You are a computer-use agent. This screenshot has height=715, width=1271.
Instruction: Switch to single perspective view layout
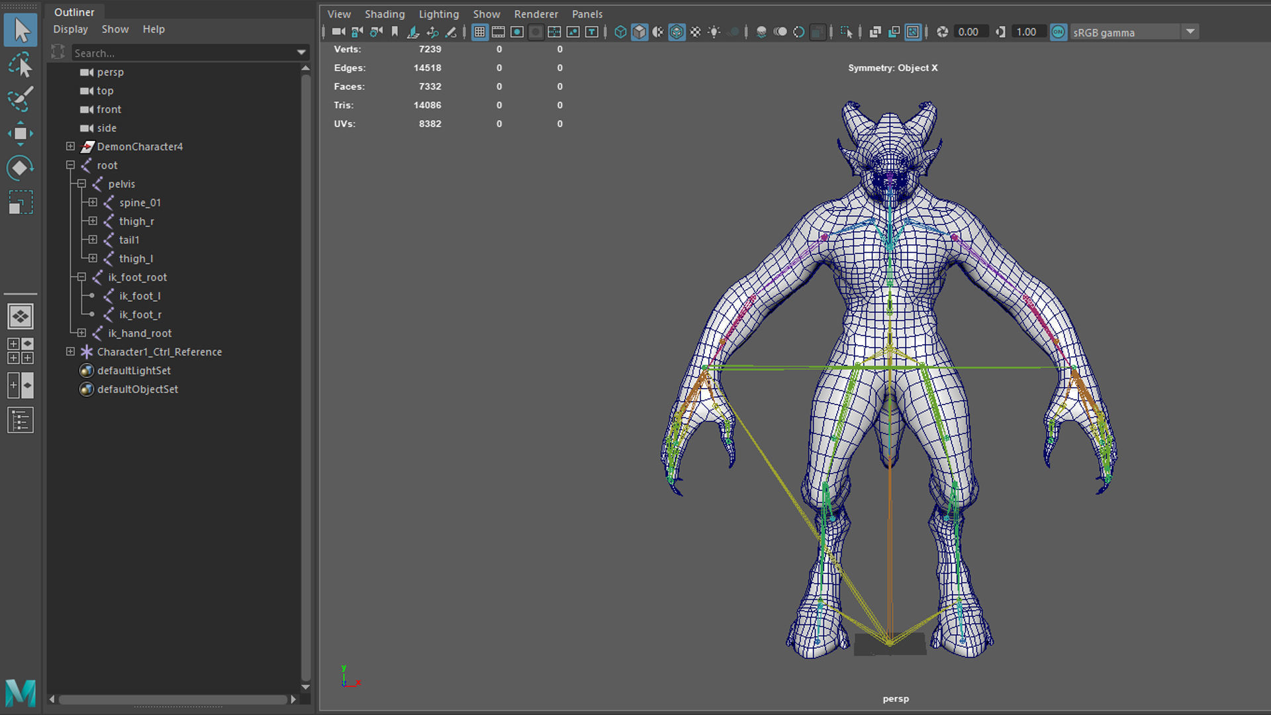click(21, 316)
